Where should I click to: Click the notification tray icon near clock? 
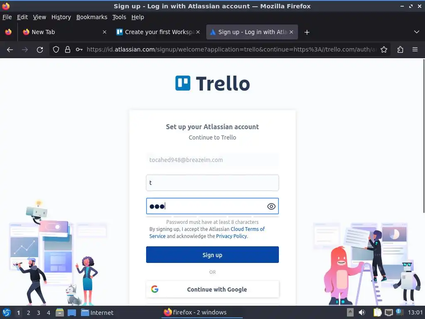(x=399, y=312)
